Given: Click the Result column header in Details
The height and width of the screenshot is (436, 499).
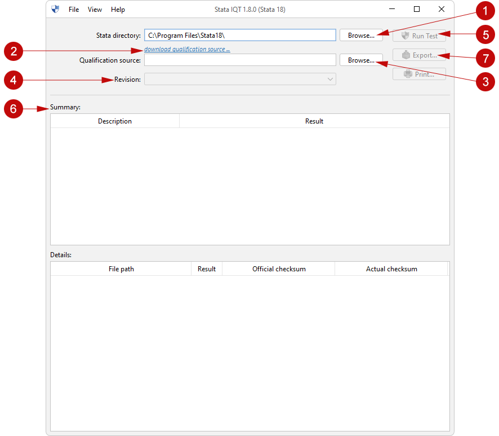Looking at the screenshot, I should pyautogui.click(x=207, y=269).
